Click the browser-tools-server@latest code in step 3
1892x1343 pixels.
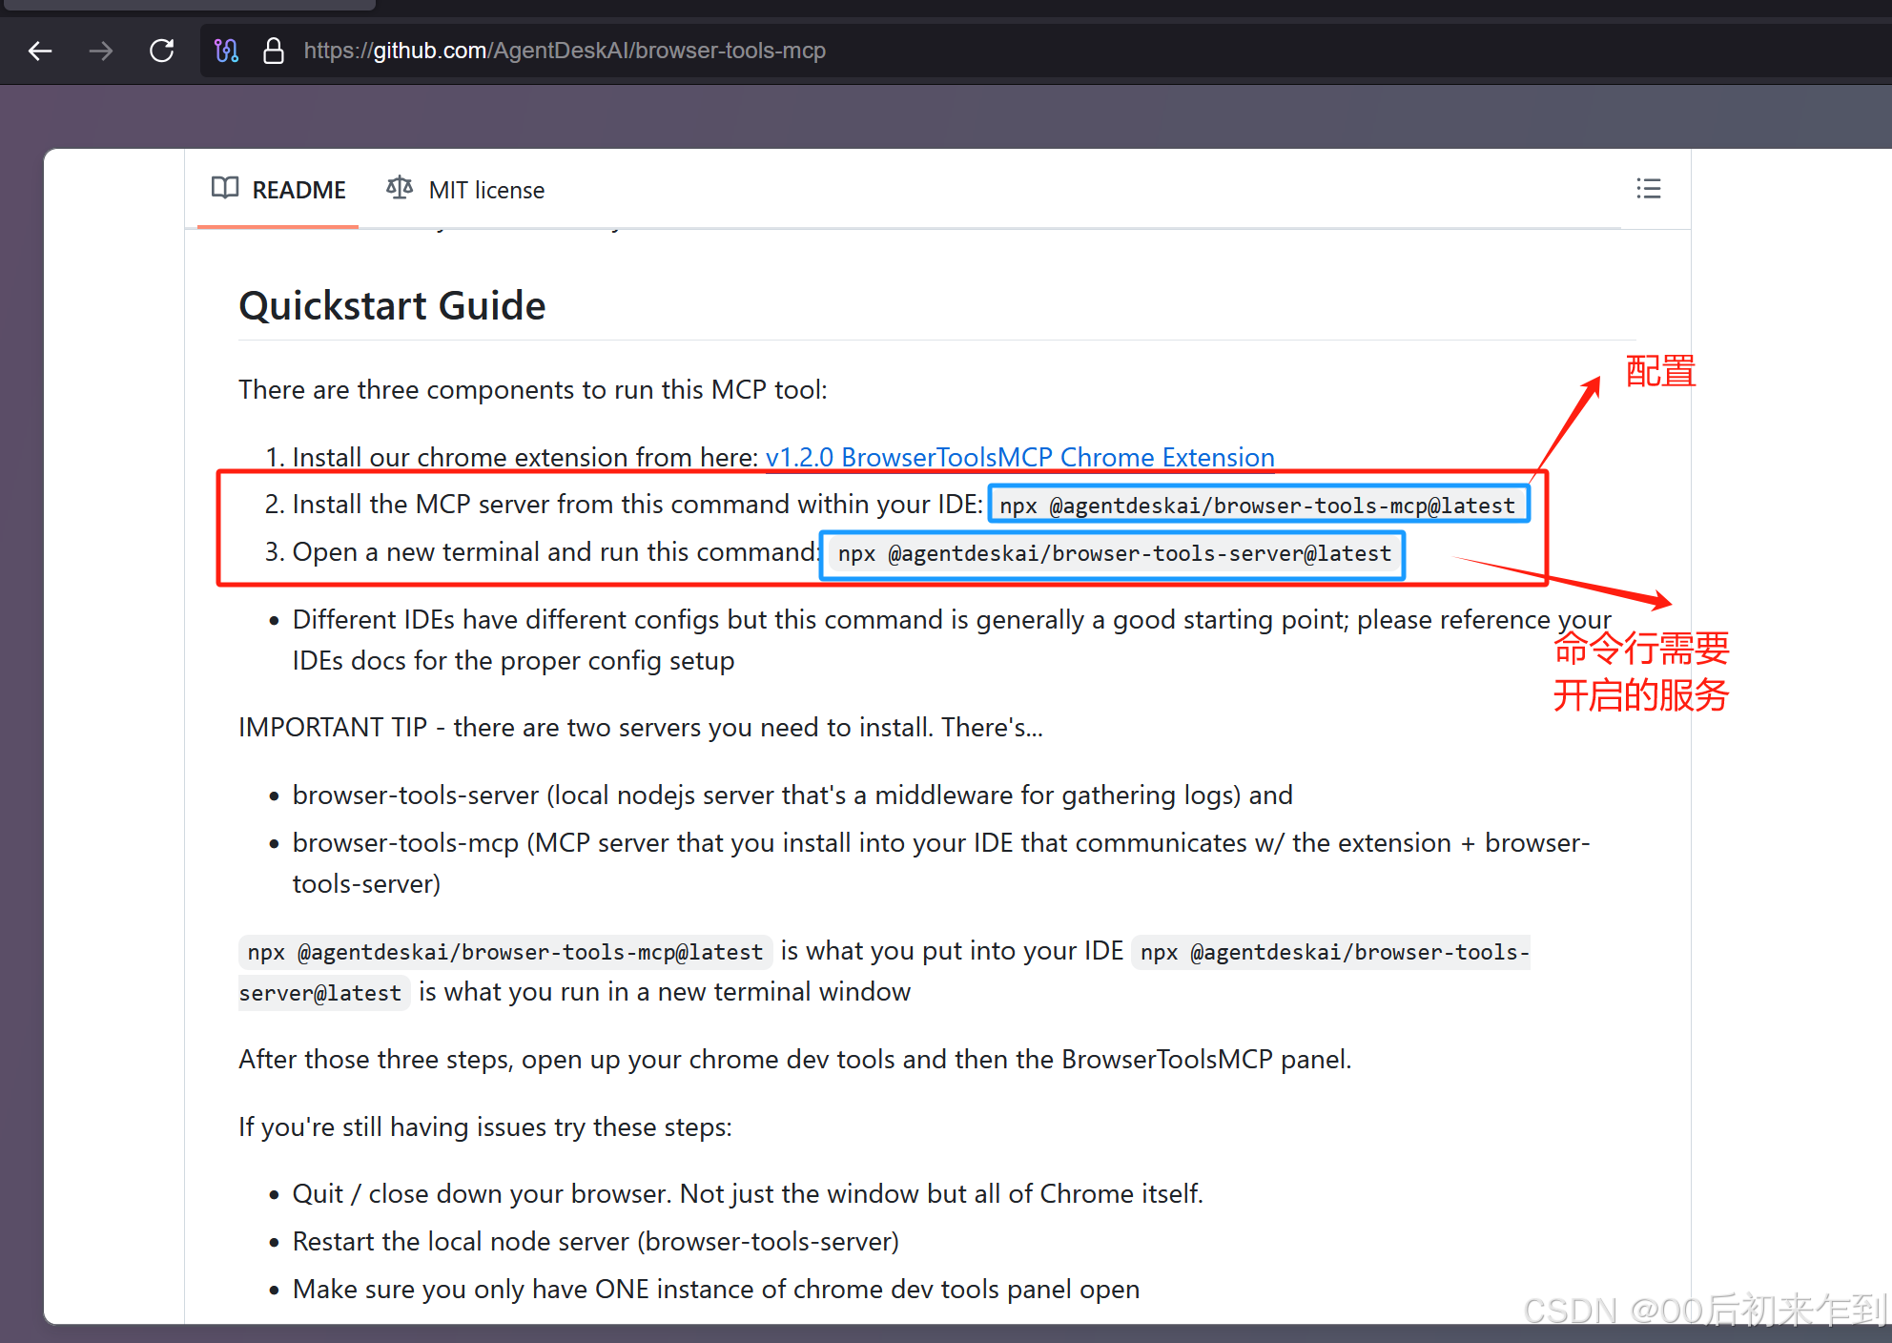[x=1114, y=553]
